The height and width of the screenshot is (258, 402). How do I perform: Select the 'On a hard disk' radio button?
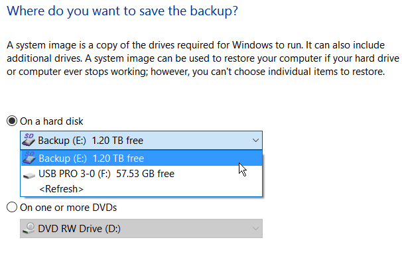point(12,121)
